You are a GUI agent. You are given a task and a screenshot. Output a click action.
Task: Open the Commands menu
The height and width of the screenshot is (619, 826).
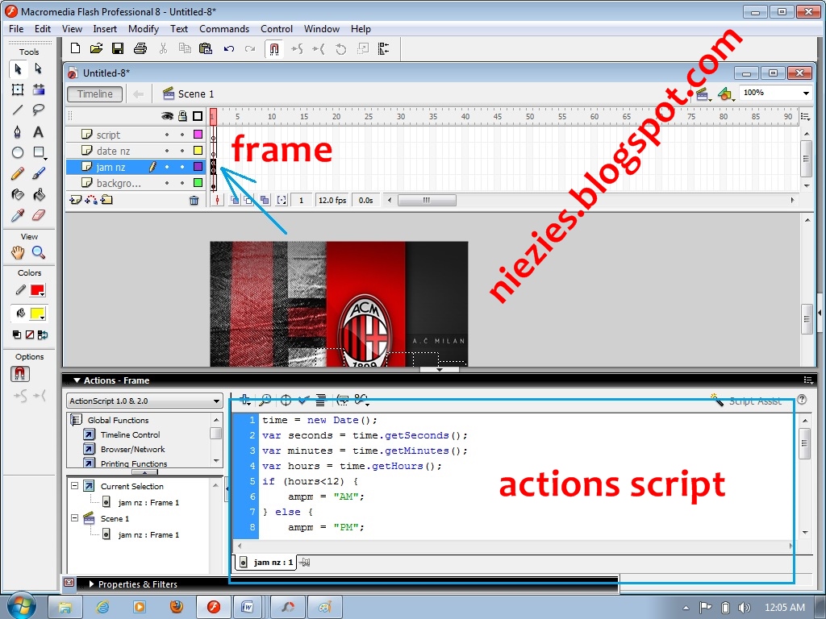[224, 29]
